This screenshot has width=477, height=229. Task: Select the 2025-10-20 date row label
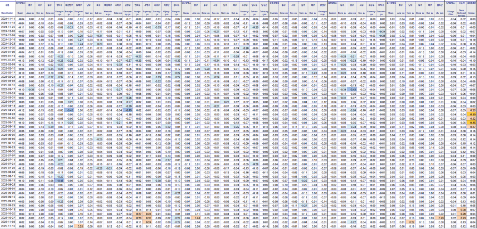[8, 213]
